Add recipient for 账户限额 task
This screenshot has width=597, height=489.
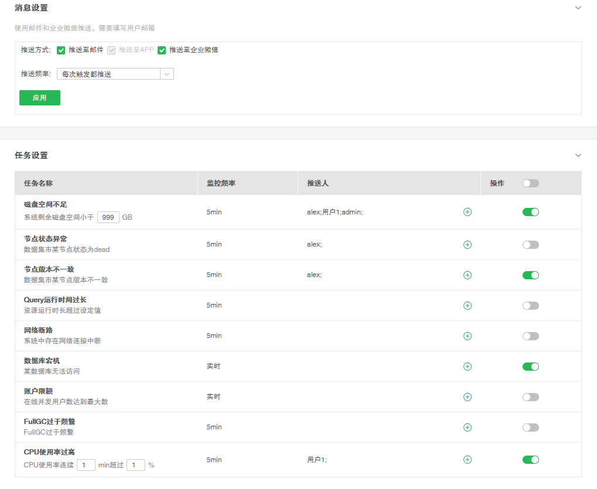[468, 397]
